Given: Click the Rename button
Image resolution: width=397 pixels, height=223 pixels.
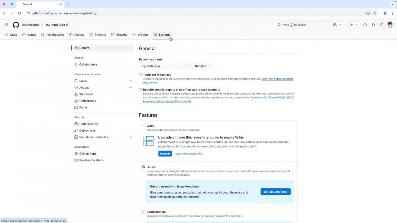Looking at the screenshot, I should pyautogui.click(x=201, y=66).
